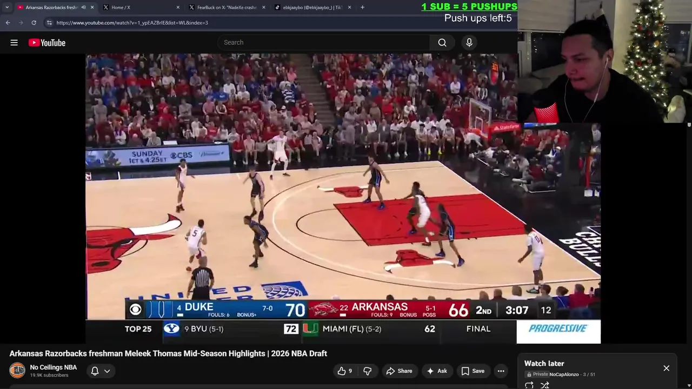Mute audio on Arkansas Razorbacks tab

pos(83,8)
